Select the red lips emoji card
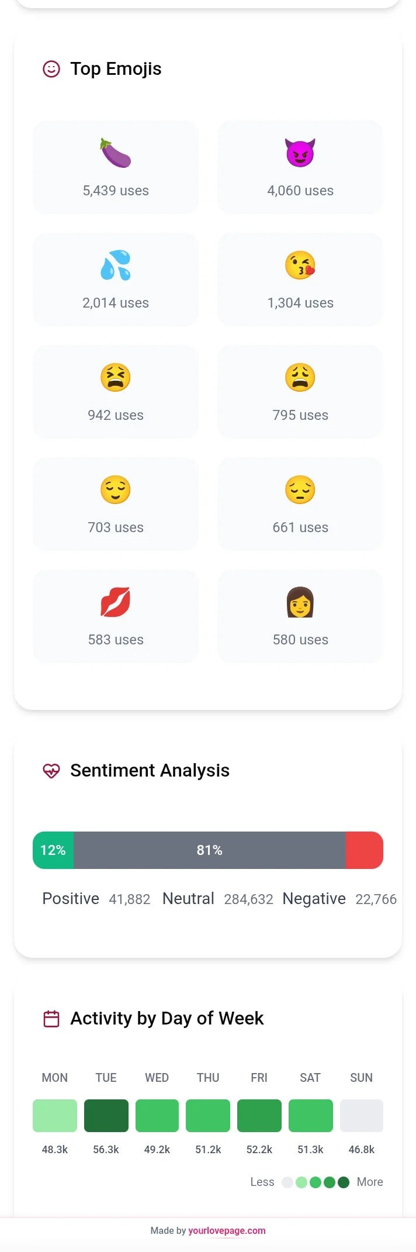This screenshot has height=1252, width=416. tap(115, 615)
